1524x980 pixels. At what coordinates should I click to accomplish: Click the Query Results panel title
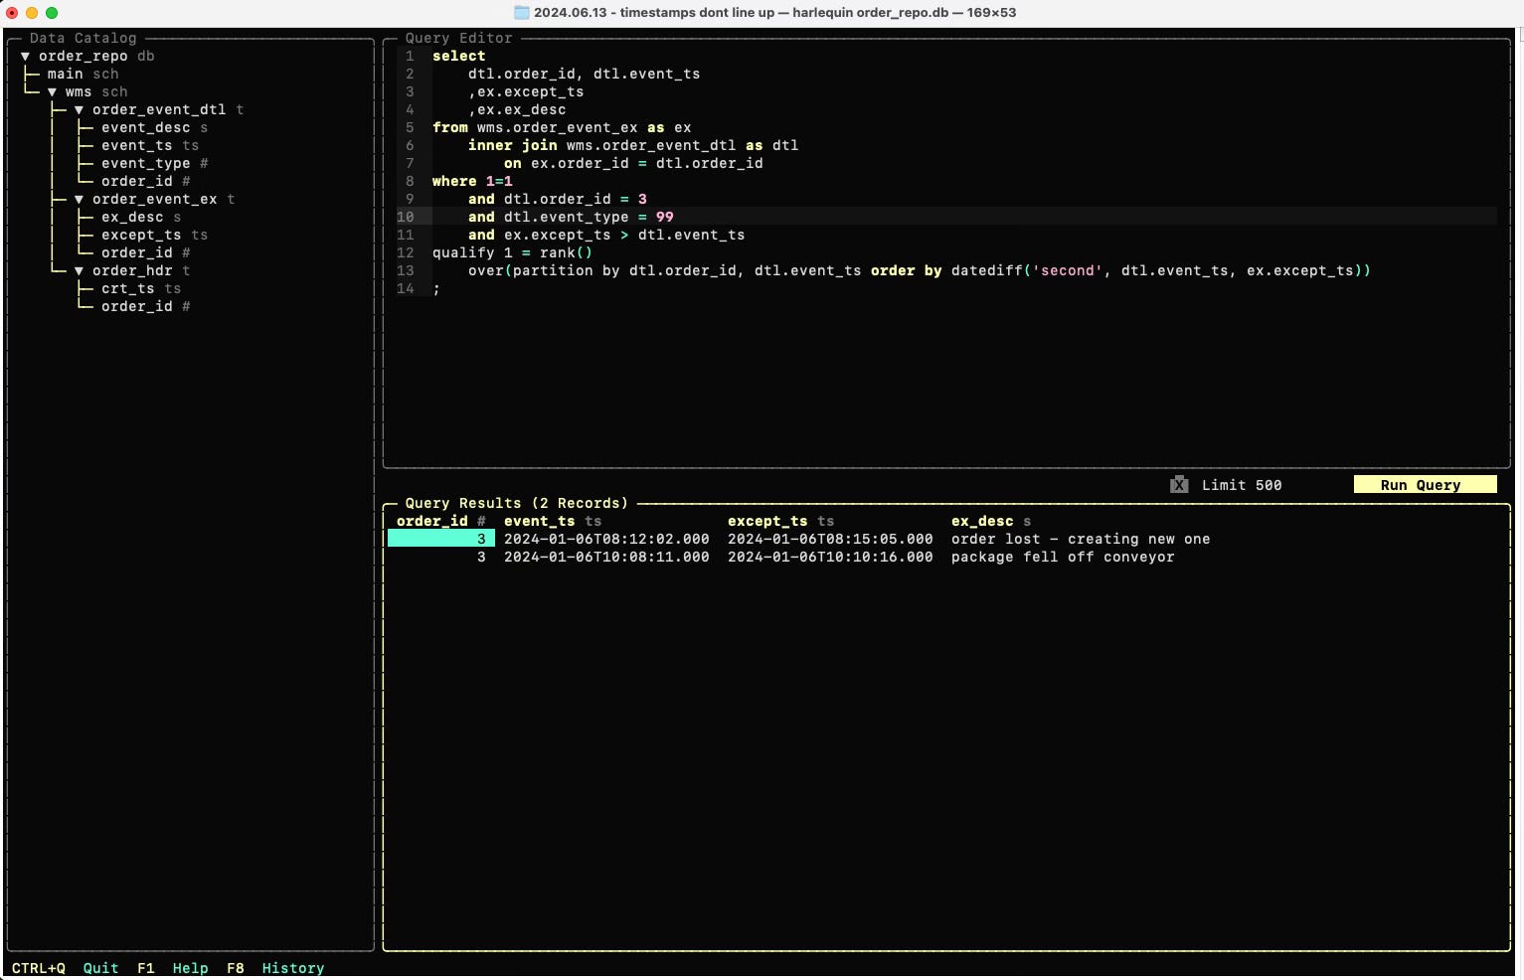(516, 504)
